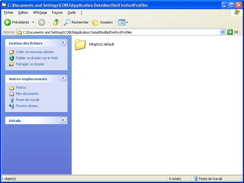Click the Adresse label
Viewport: 244px width, 183px height.
coord(9,32)
